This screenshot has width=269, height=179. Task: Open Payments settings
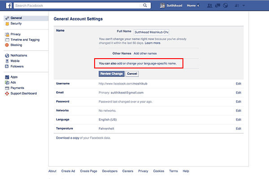coord(17,88)
